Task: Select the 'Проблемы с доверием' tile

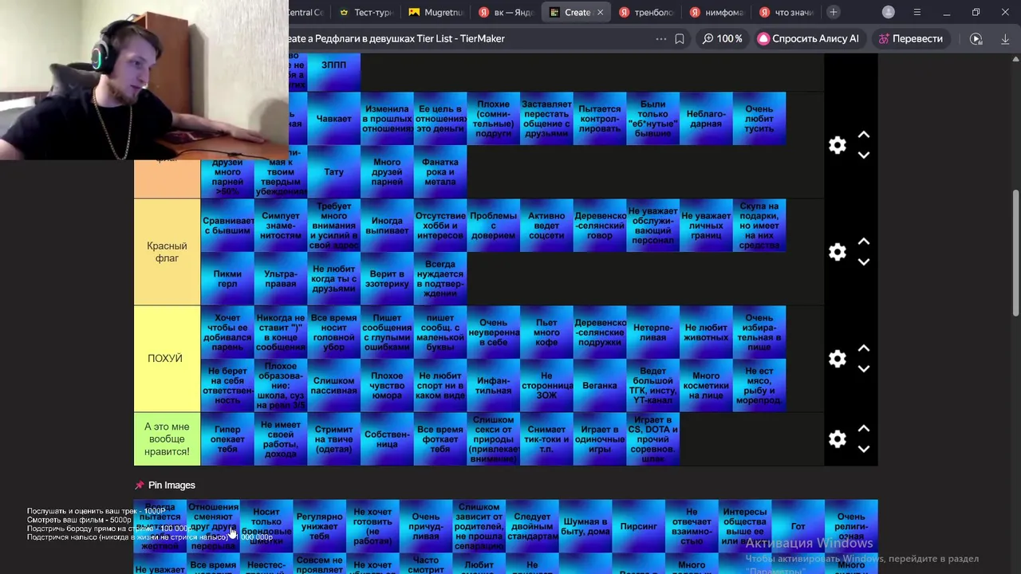Action: pyautogui.click(x=493, y=226)
